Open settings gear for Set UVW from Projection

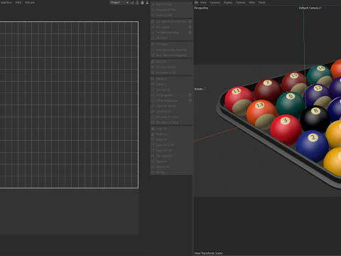pyautogui.click(x=190, y=21)
